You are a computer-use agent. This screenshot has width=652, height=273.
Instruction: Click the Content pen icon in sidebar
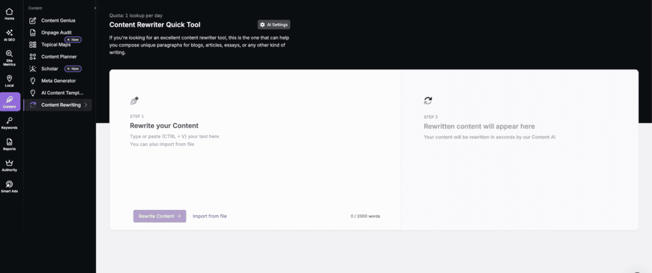point(10,102)
